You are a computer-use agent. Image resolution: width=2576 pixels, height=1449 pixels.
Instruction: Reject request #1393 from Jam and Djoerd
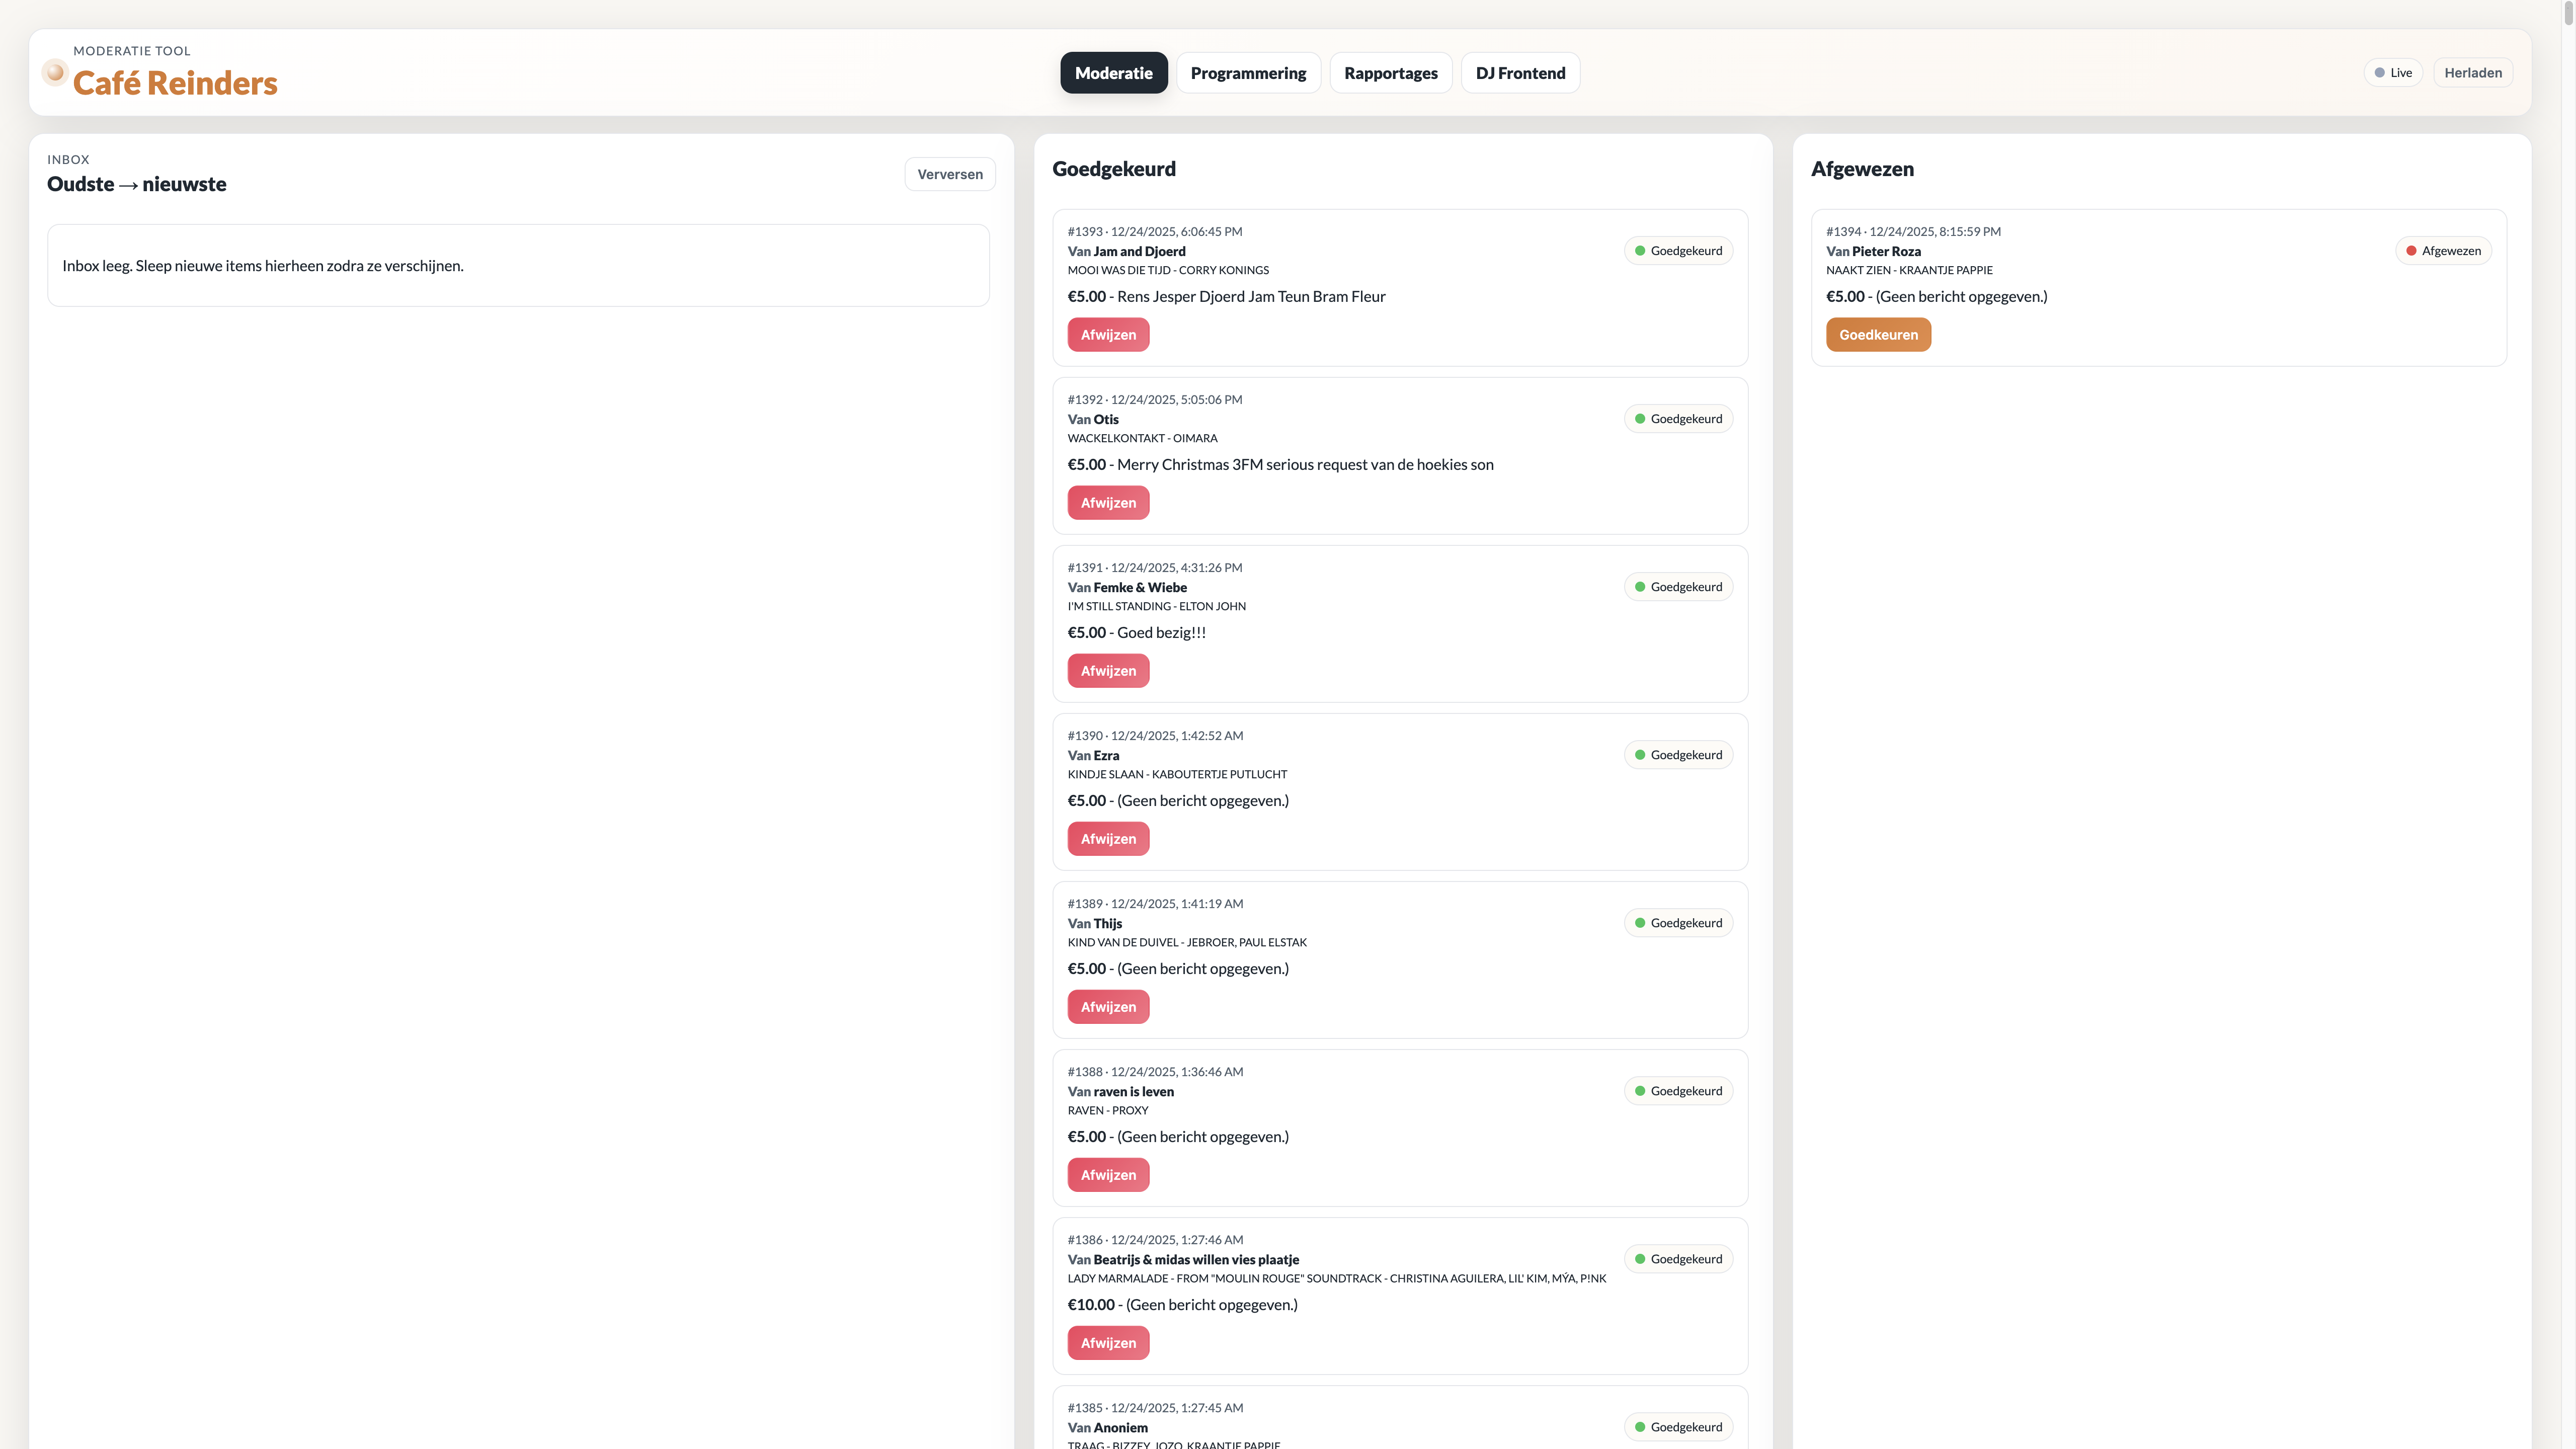pos(1108,335)
